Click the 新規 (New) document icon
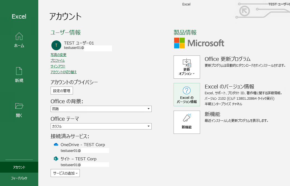 19,71
